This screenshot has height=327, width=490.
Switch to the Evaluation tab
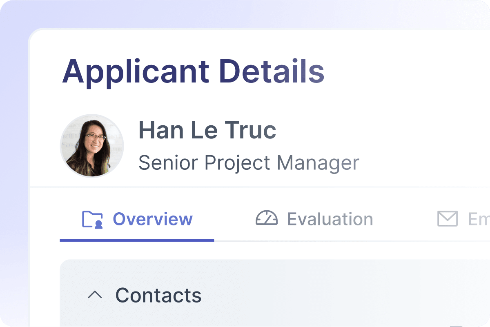[314, 219]
